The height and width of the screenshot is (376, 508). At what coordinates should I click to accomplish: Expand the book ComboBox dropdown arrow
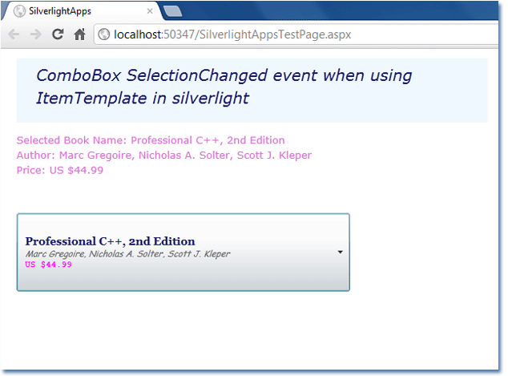click(341, 253)
